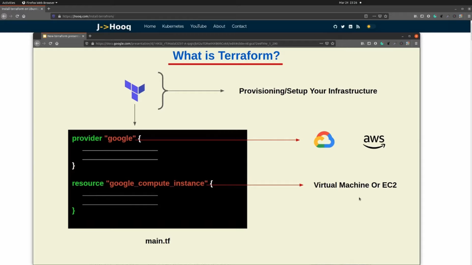Viewport: 472px width, 265px height.
Task: Open the GitHub icon in jhooq header
Action: pos(335,27)
